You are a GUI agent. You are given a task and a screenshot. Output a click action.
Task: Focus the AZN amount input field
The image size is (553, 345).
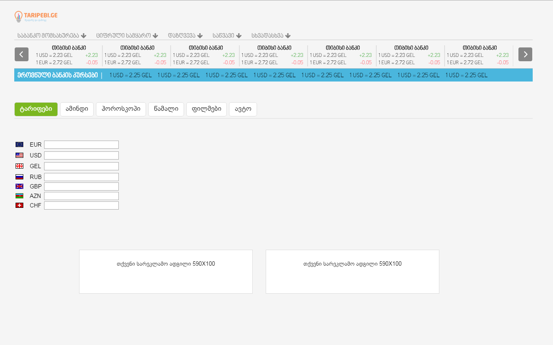(81, 196)
